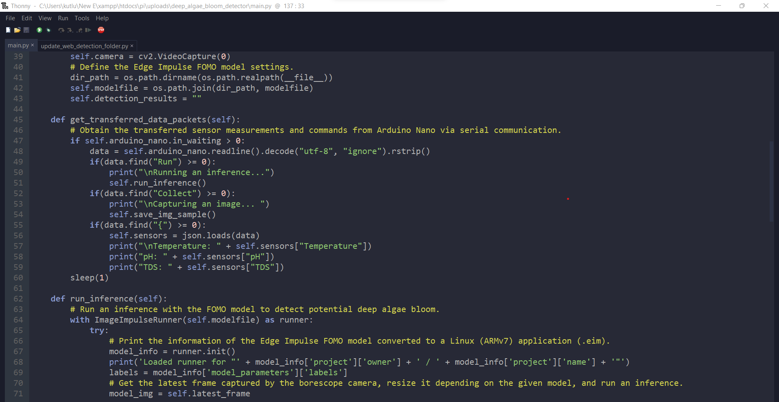Step over the next statement
This screenshot has width=779, height=402.
(x=61, y=30)
